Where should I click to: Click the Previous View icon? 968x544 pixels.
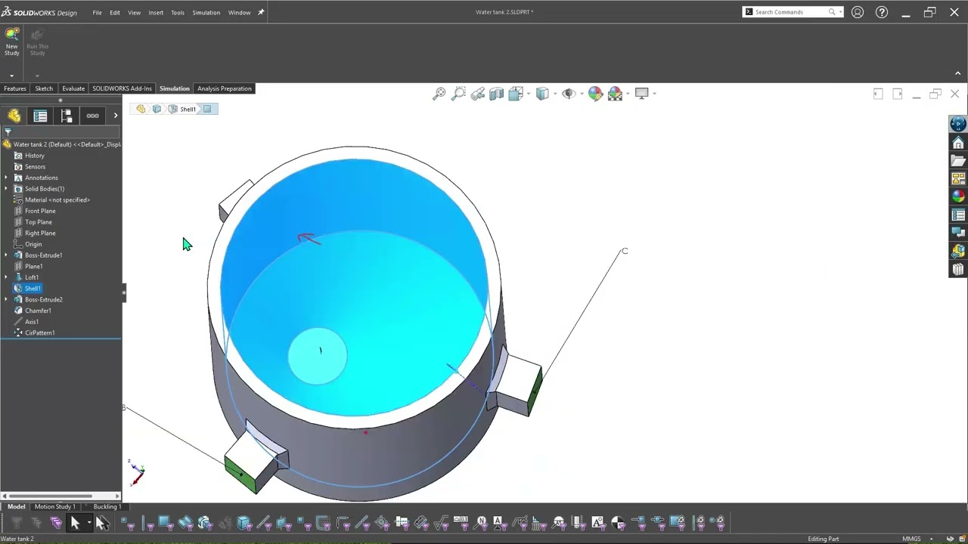[x=477, y=94]
